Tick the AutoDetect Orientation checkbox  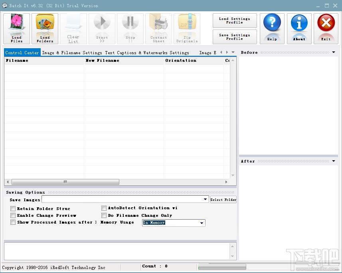coord(104,208)
